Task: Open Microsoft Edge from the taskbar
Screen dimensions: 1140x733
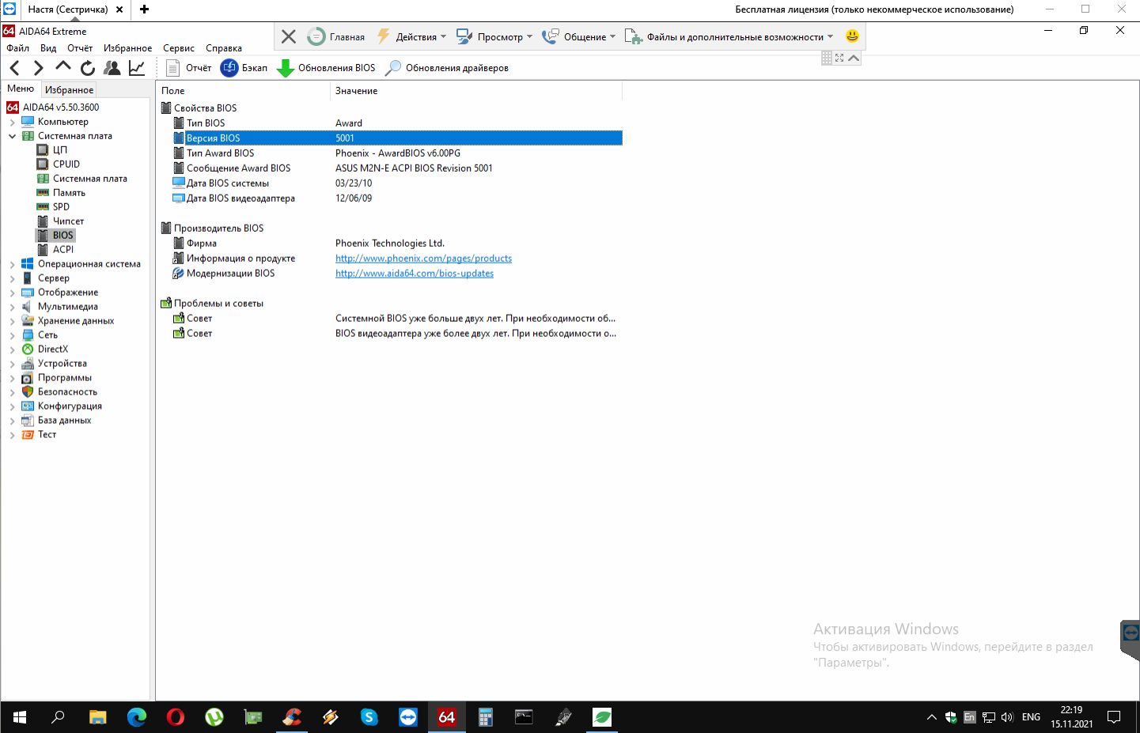Action: 137,717
